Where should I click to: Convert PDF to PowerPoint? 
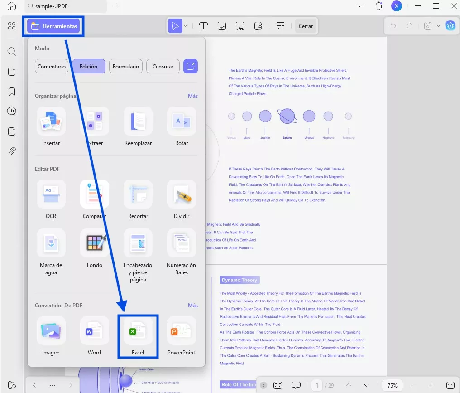181,336
